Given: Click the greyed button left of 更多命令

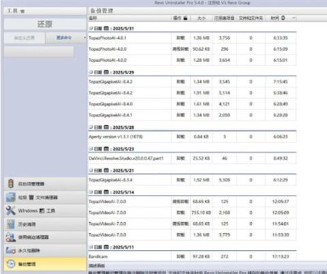Looking at the screenshot, I should point(25,37).
